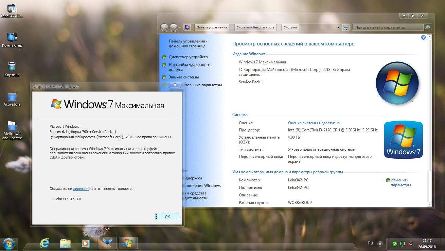The height and width of the screenshot is (251, 445).
Task: Click the Service Pack 1 text
Action: point(251,82)
